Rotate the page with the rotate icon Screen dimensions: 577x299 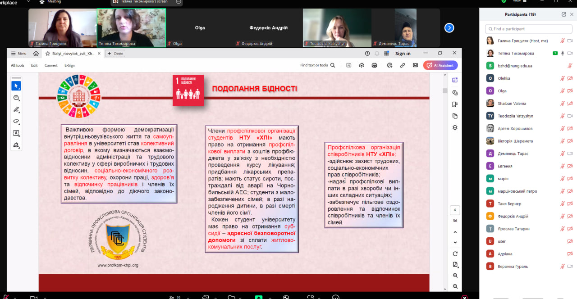(x=455, y=254)
